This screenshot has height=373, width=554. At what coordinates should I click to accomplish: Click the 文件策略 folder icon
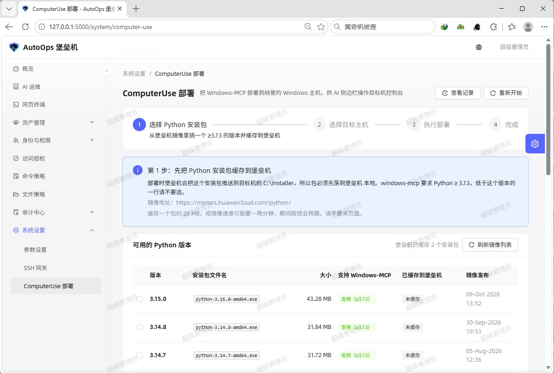16,194
